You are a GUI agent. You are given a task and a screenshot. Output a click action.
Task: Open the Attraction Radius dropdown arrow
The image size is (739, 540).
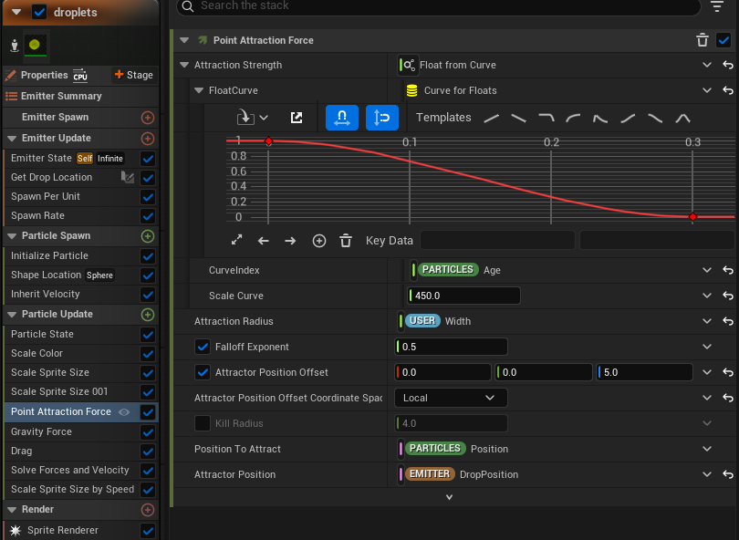click(x=707, y=321)
